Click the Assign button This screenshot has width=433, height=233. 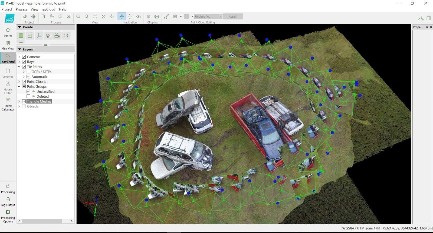[233, 16]
